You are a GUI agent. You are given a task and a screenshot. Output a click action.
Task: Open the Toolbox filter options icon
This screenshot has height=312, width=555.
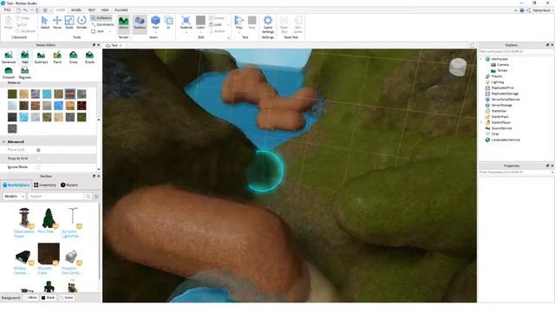96,196
